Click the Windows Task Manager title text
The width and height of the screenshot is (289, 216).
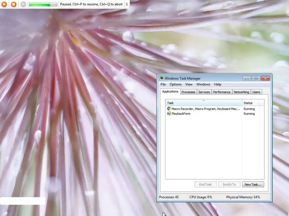click(183, 78)
